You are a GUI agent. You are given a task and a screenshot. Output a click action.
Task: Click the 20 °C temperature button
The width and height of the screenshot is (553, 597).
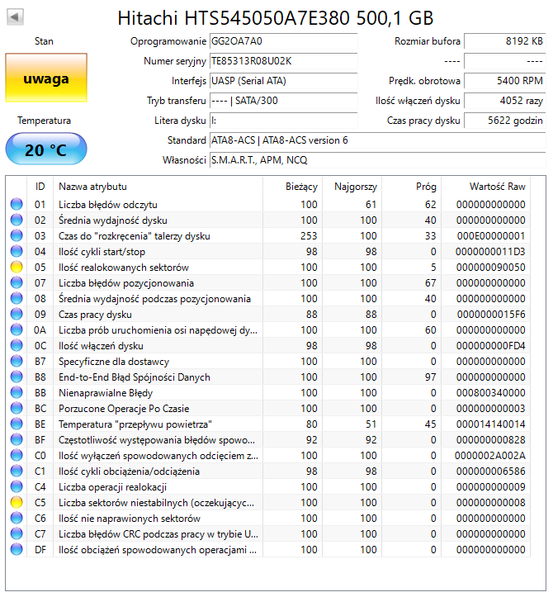(46, 149)
